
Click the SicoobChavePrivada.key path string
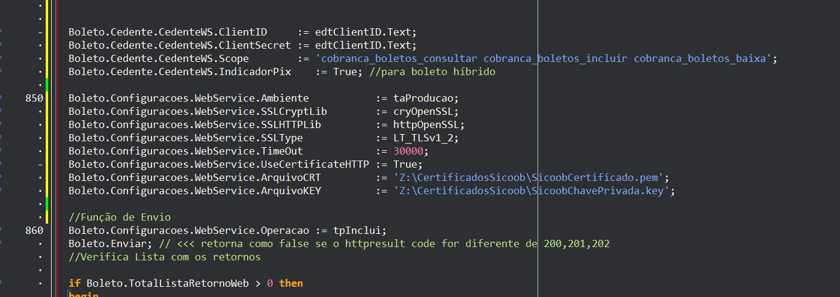532,191
